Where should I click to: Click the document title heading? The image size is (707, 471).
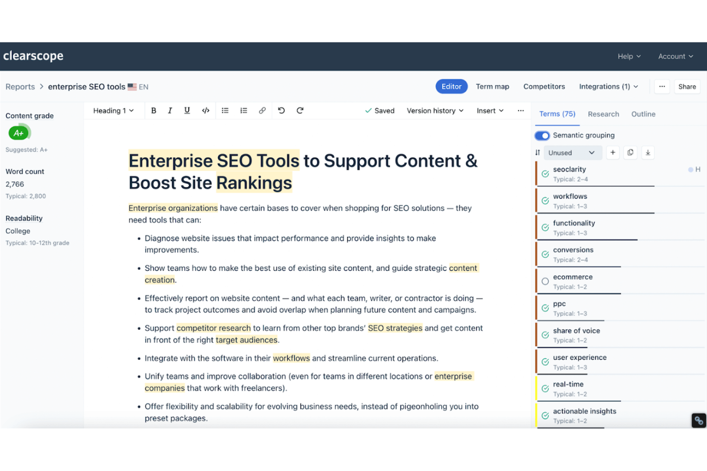click(x=303, y=172)
